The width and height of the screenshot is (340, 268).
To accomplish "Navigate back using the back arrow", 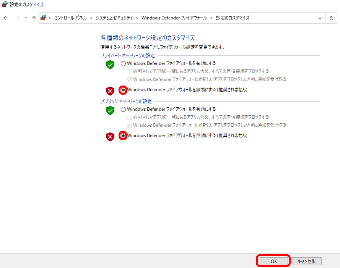I will 6,18.
